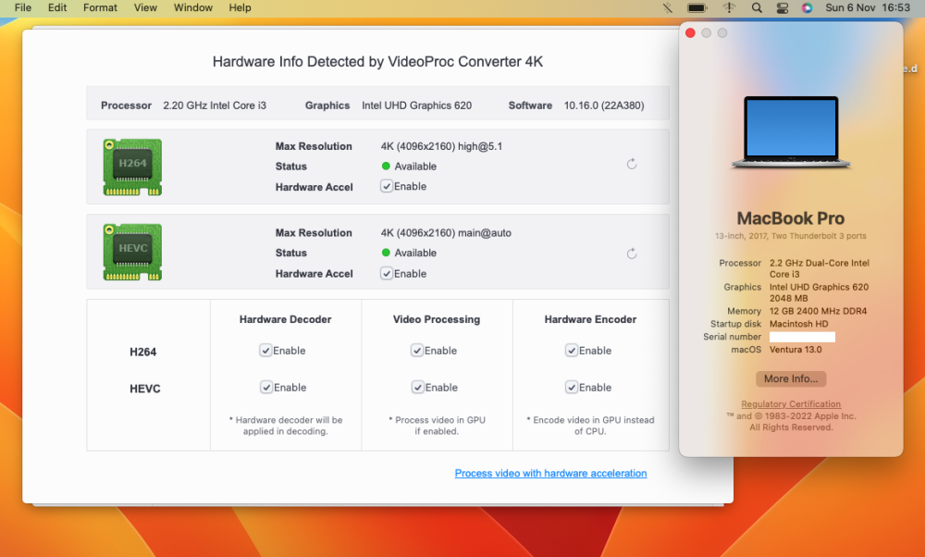Viewport: 925px width, 557px height.
Task: Toggle HEVC Video Processing Enable checkbox
Action: click(418, 388)
